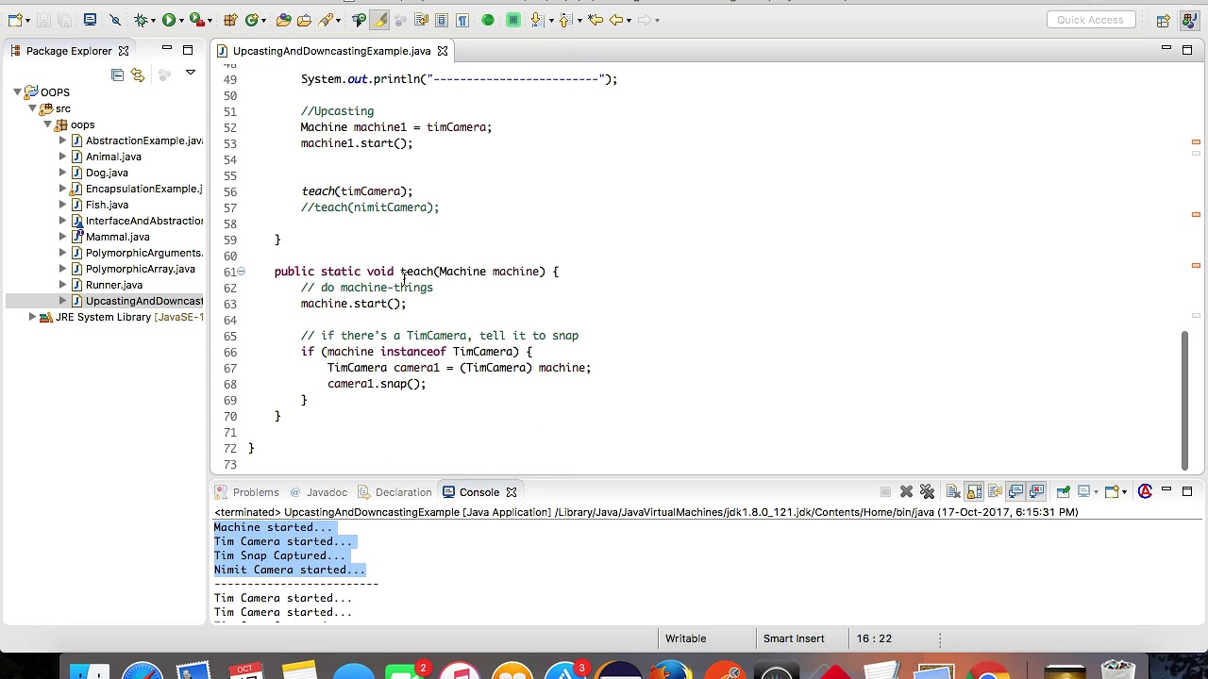Image resolution: width=1208 pixels, height=679 pixels.
Task: Toggle Mark Occurrences highlighter
Action: point(379,20)
